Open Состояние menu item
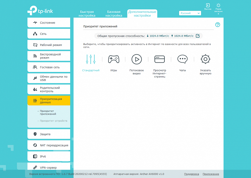The width and height of the screenshot is (251, 178). (49, 22)
